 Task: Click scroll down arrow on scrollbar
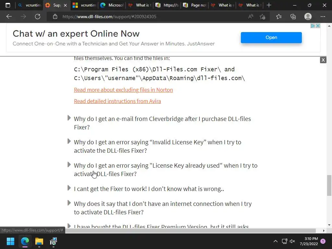tap(329, 225)
